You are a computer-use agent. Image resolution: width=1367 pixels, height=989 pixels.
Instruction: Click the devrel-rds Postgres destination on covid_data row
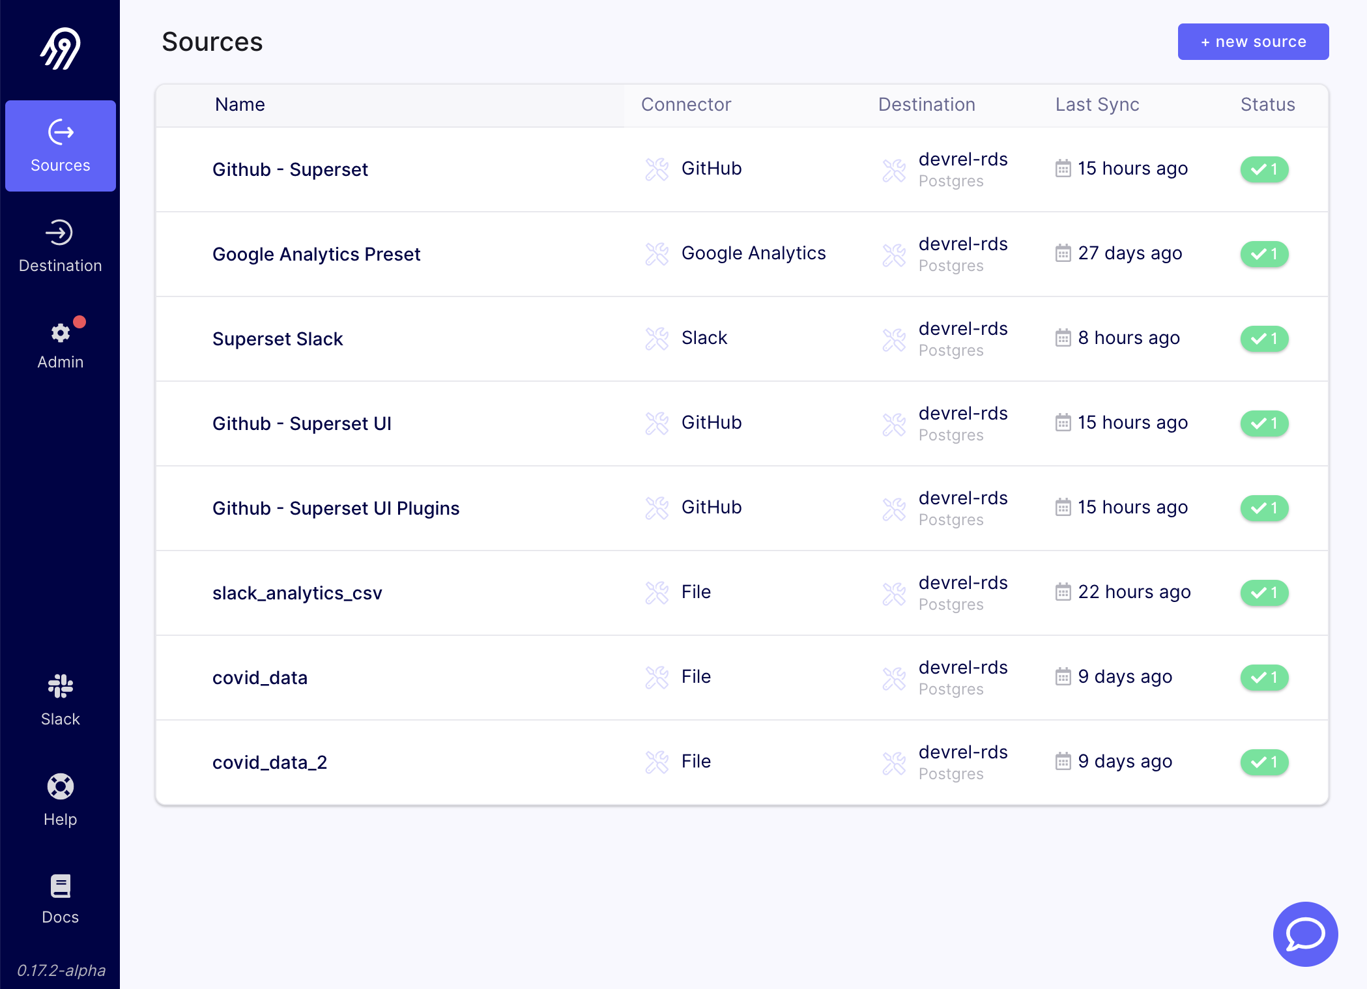click(963, 678)
